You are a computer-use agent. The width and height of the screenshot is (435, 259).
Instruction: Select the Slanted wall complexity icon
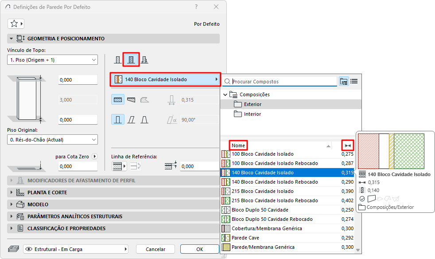(131, 120)
